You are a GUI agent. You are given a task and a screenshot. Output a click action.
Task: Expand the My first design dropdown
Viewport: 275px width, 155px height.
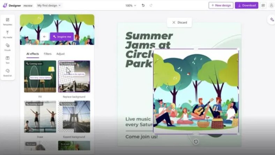point(49,6)
